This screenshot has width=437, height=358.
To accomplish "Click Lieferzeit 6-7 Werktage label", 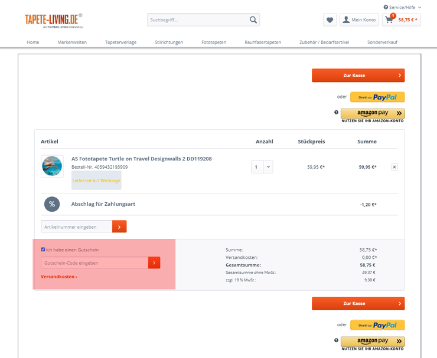I will pyautogui.click(x=96, y=180).
